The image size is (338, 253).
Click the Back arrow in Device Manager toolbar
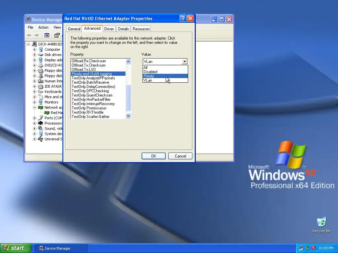pyautogui.click(x=29, y=35)
